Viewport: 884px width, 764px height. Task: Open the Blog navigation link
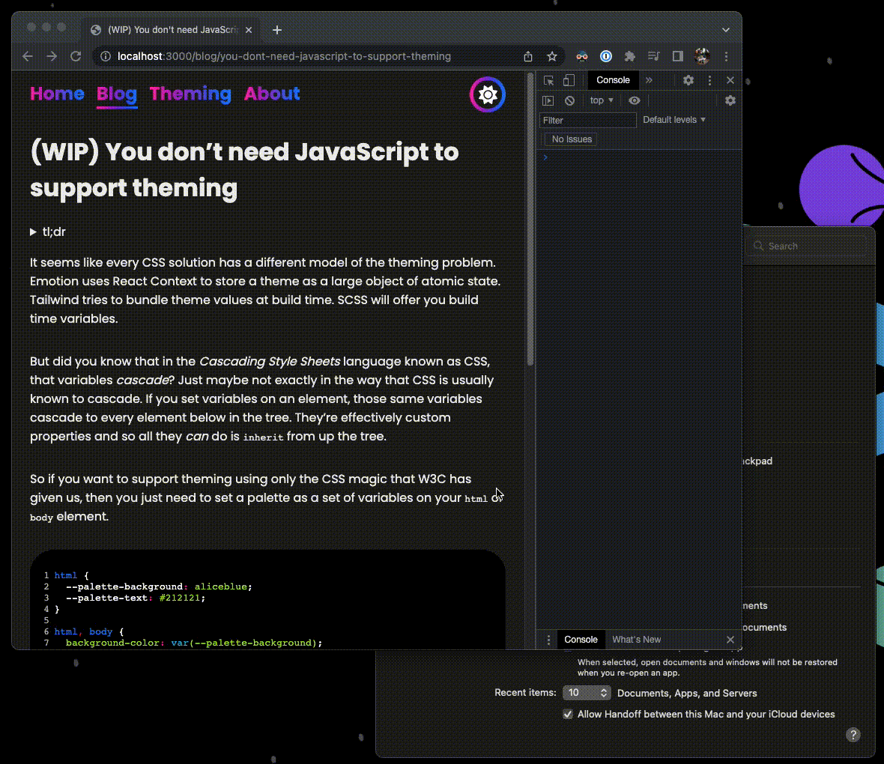[x=117, y=94]
